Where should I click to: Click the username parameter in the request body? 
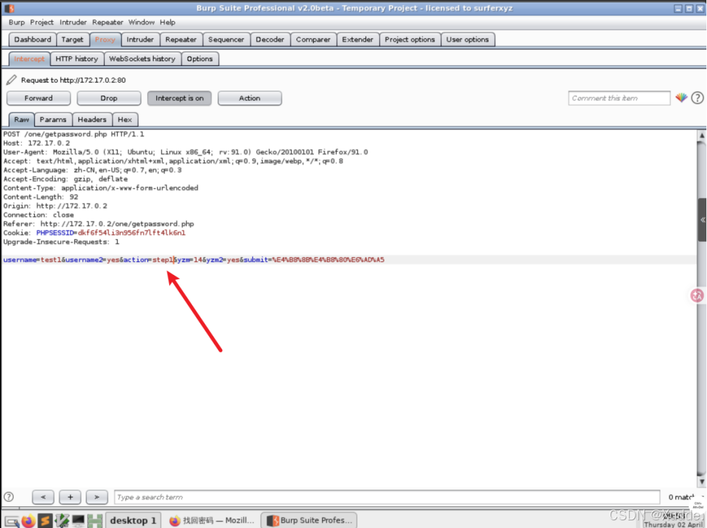[x=20, y=260]
